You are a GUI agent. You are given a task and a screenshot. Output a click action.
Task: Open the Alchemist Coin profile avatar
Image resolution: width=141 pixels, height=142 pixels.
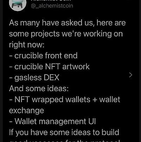point(18,5)
